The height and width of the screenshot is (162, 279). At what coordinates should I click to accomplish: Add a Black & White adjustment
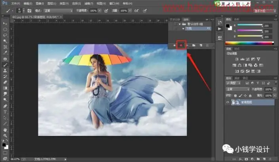(245, 65)
